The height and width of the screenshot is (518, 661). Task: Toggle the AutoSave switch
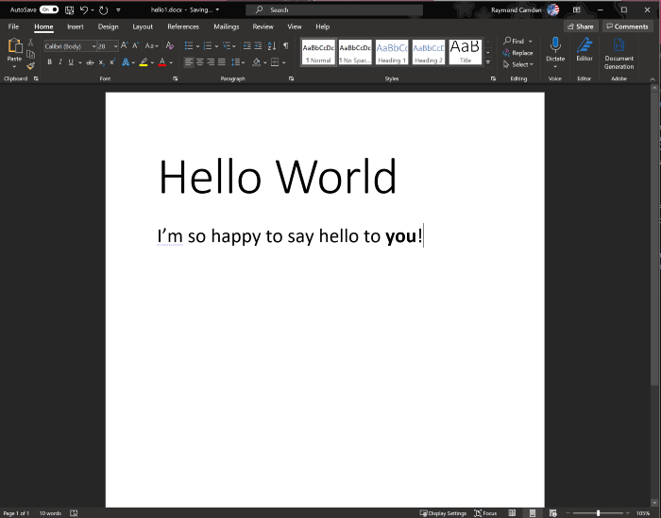49,9
